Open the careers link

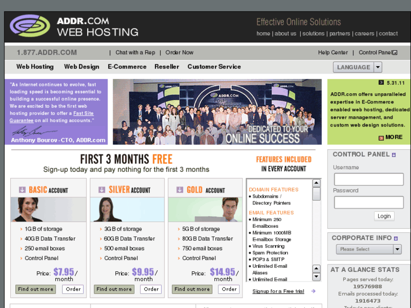point(364,33)
